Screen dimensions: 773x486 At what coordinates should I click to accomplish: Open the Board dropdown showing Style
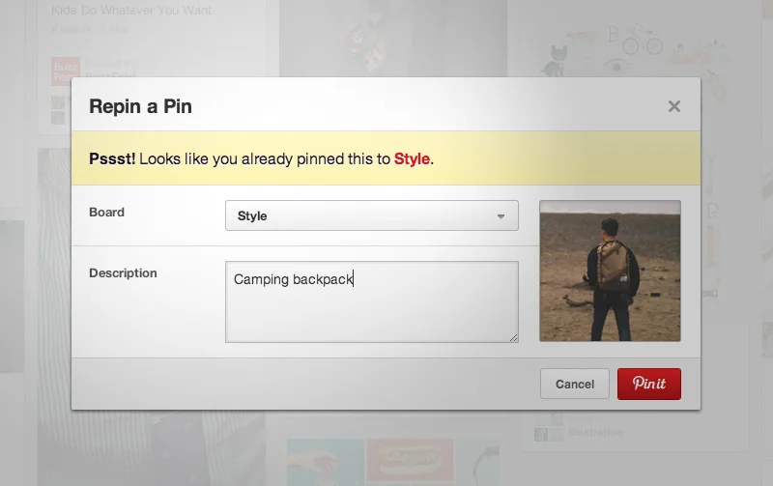tap(372, 215)
